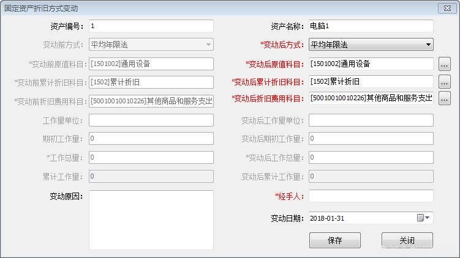Focus the 资产编号 input field

pos(151,26)
